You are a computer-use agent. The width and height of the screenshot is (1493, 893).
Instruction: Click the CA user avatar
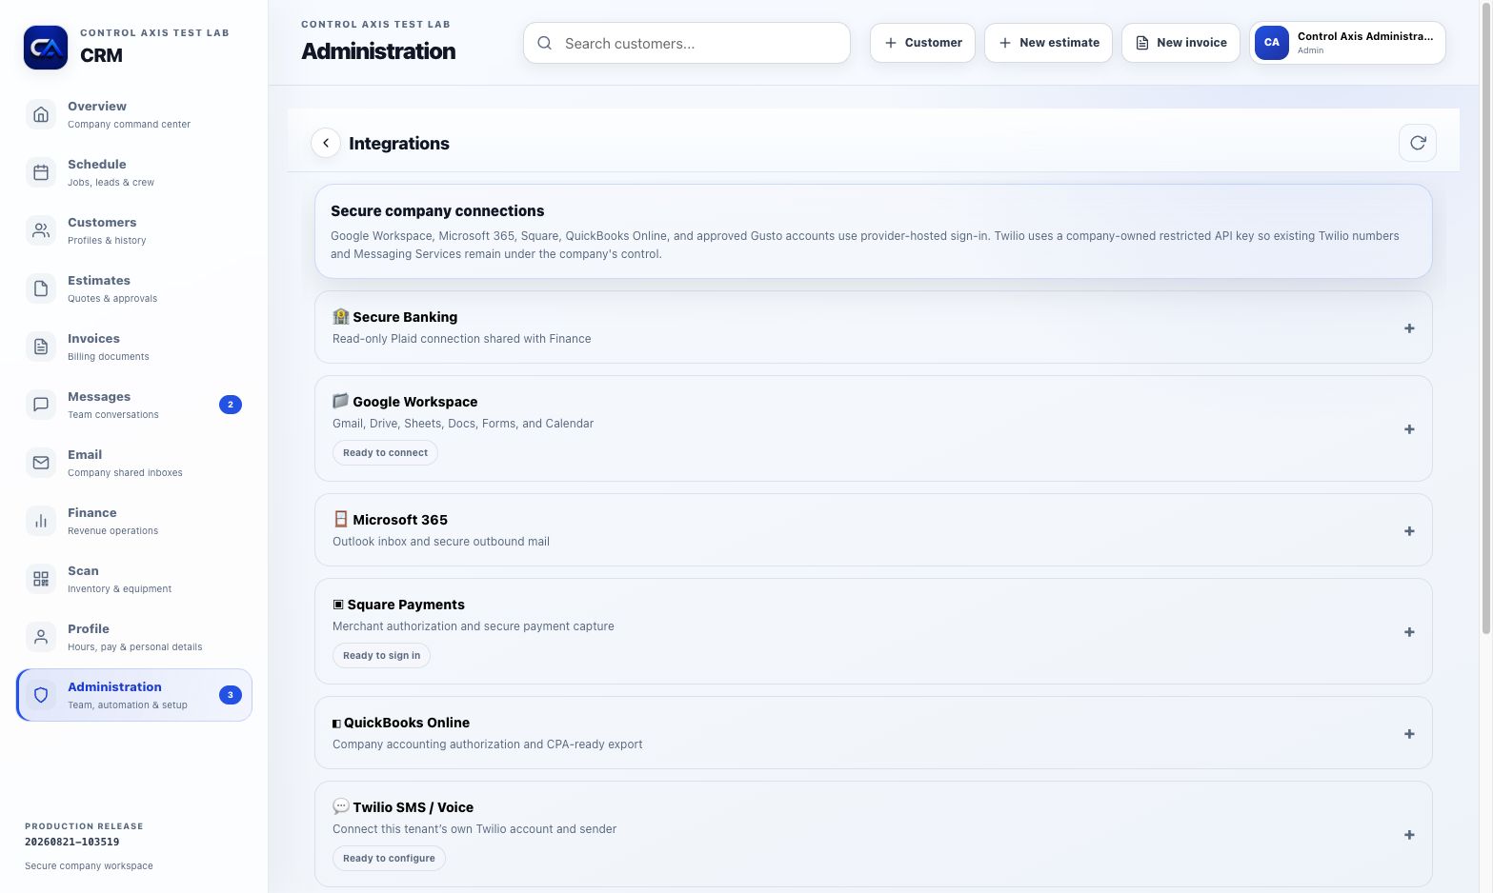point(1272,43)
